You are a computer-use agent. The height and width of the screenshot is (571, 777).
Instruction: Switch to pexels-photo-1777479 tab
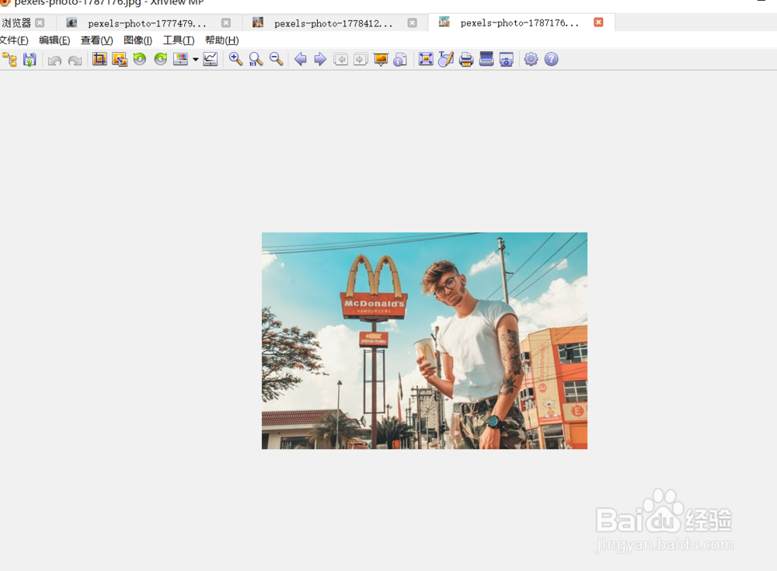[147, 23]
